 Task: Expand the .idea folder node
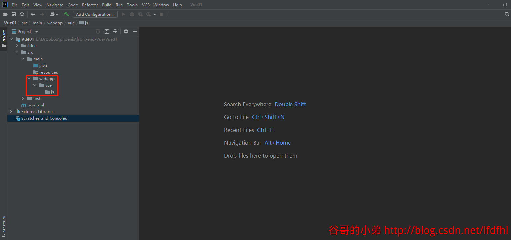pos(17,46)
